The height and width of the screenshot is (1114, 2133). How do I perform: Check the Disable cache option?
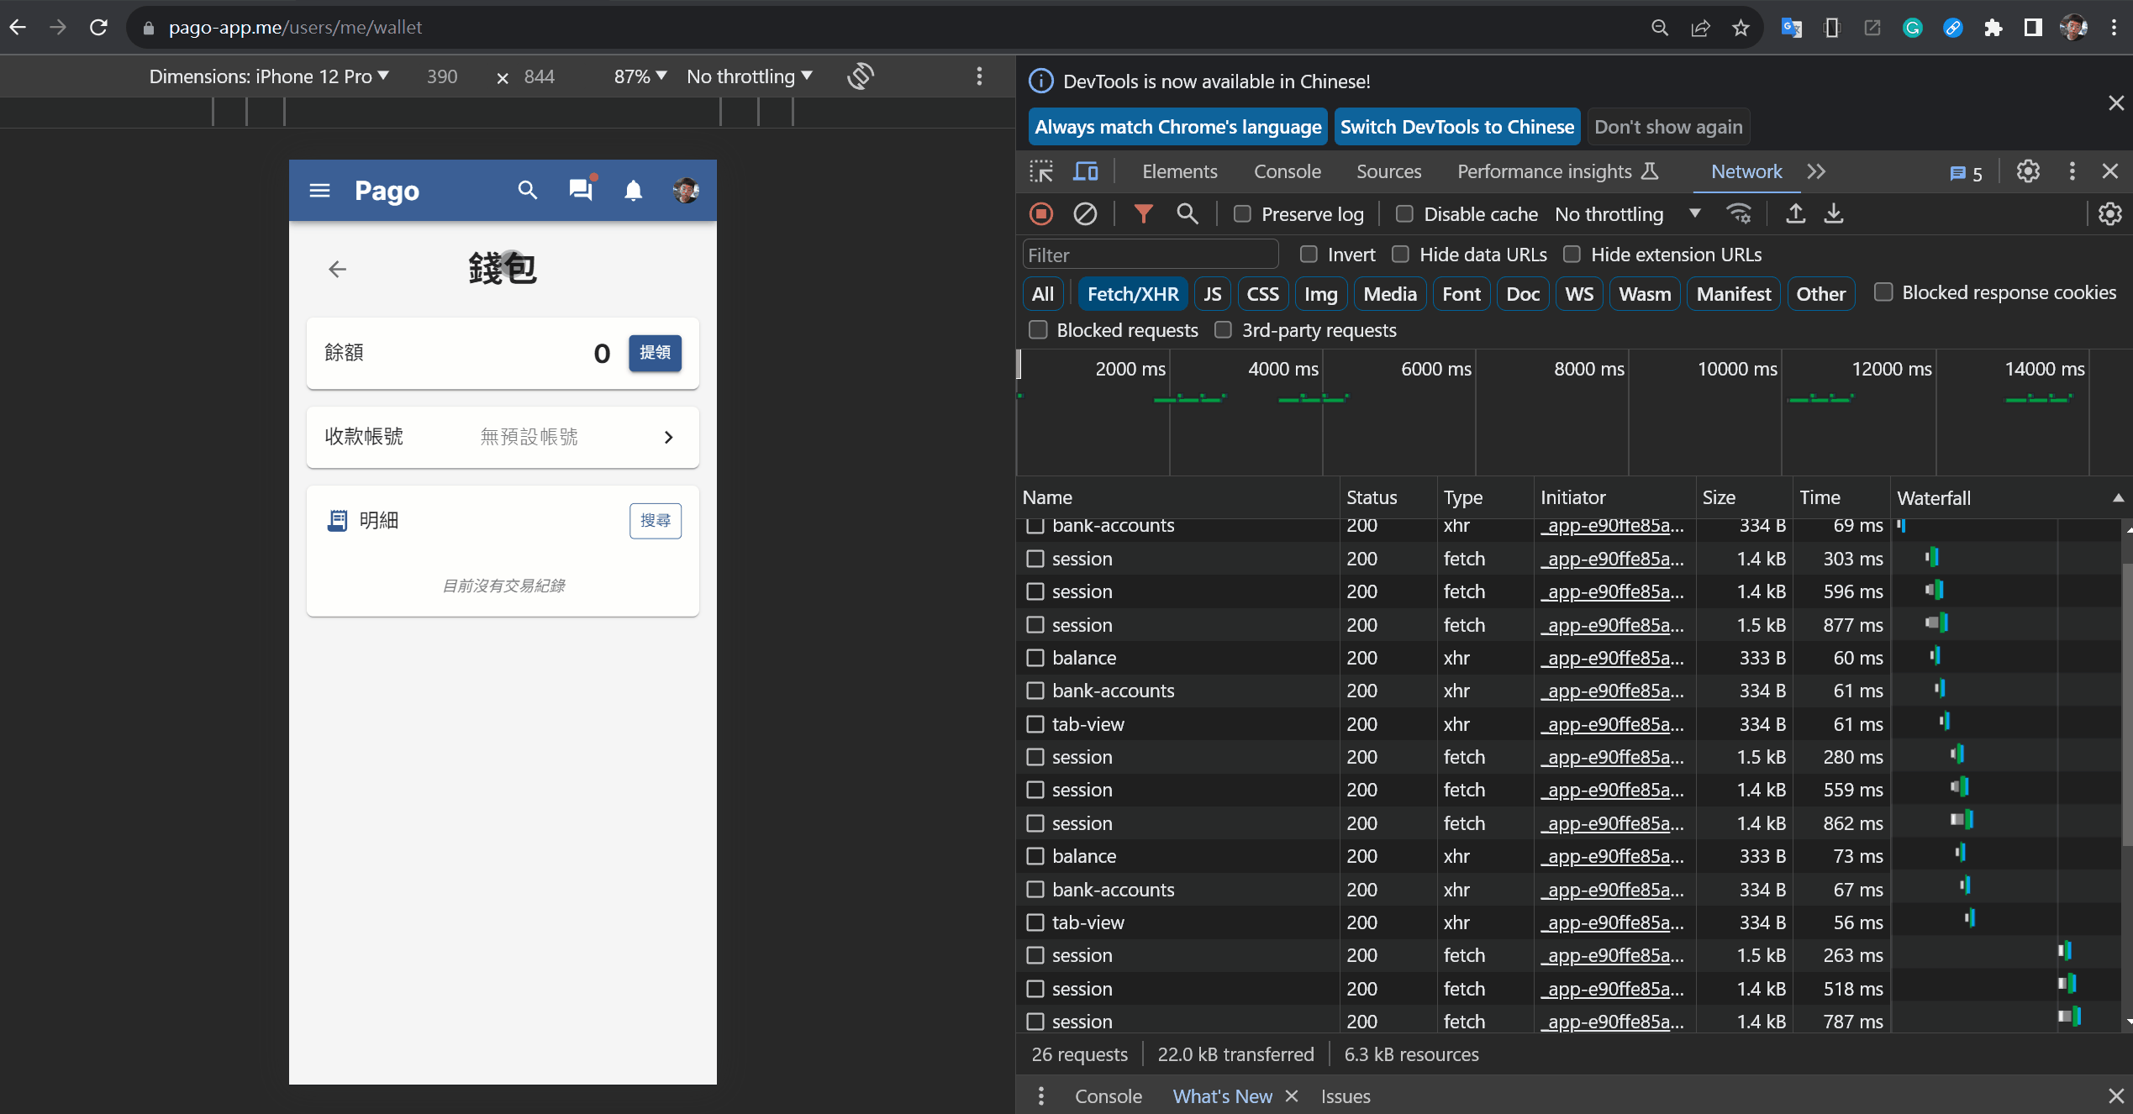coord(1404,214)
